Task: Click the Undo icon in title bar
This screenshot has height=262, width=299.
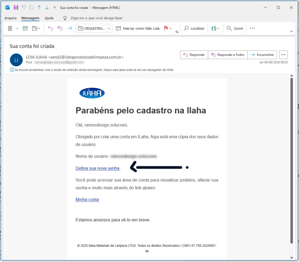Action: 24,7
